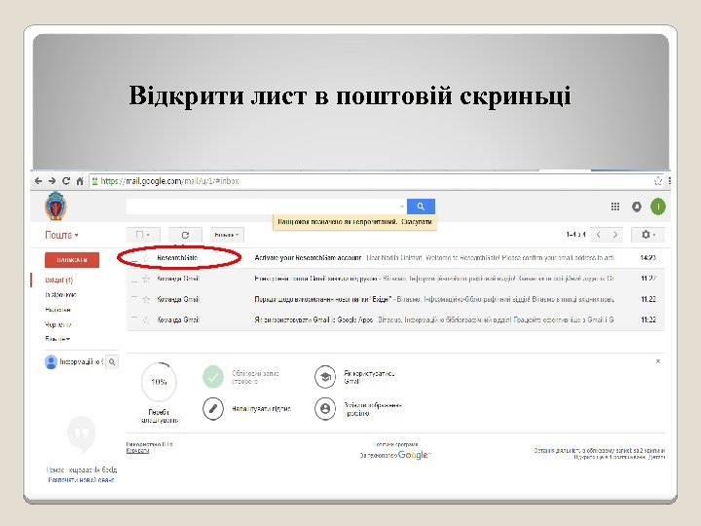Star the first Команда Gmail email at 11:22
701x526 pixels.
[146, 279]
